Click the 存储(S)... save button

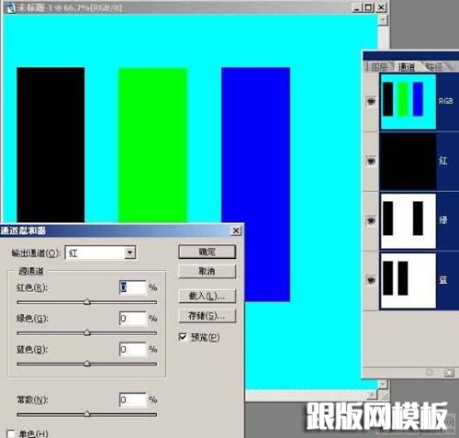coord(207,316)
